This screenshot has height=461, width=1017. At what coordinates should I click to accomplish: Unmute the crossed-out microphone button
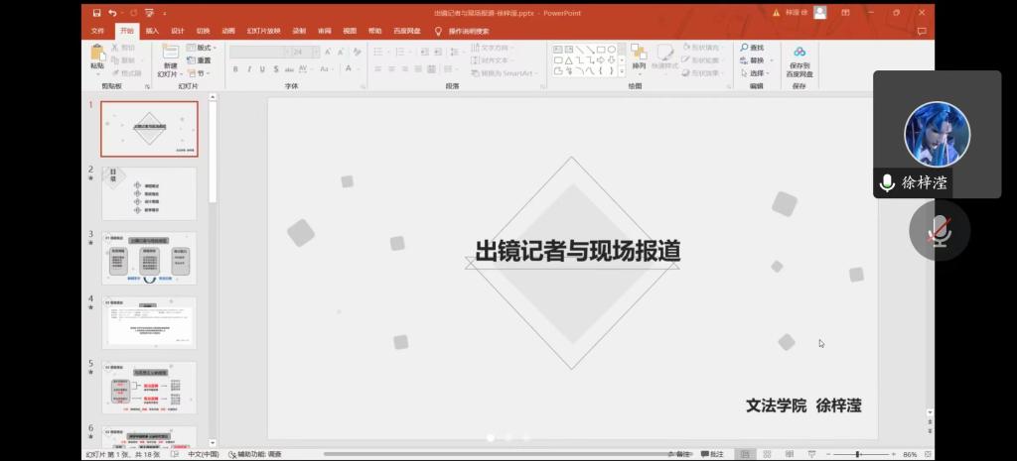coord(938,232)
